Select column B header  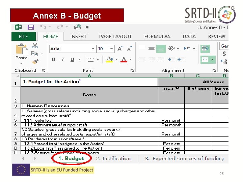pyautogui.click(x=171, y=76)
